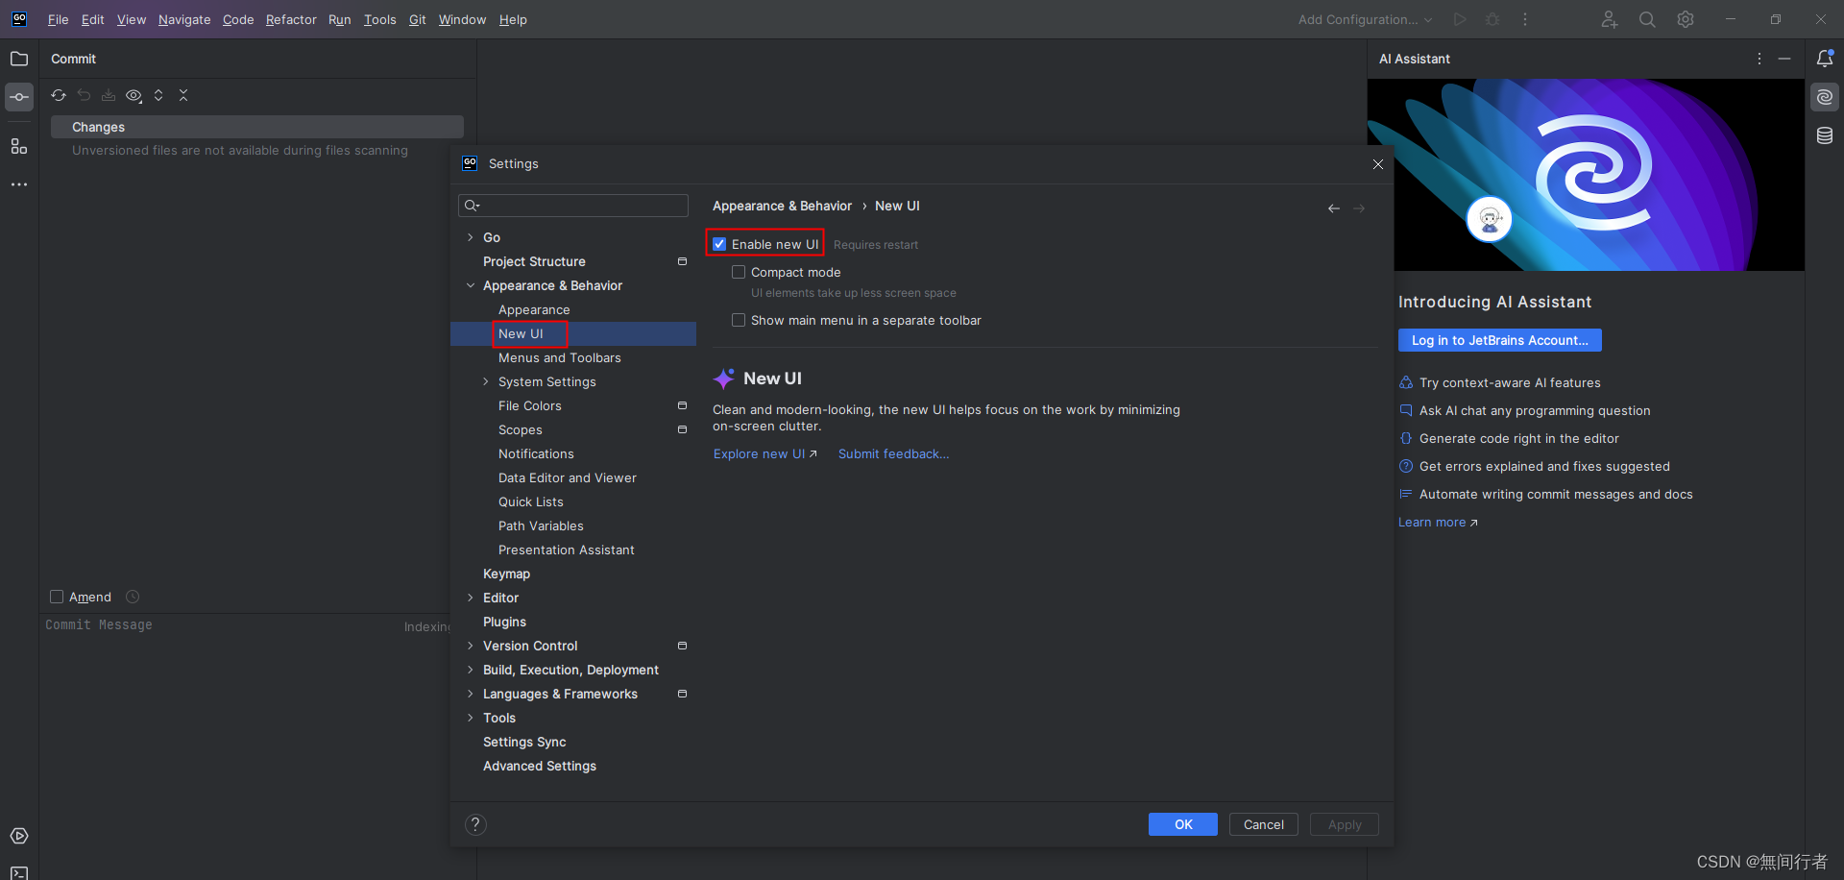
Task: Open the Services tool window icon
Action: coord(19,836)
